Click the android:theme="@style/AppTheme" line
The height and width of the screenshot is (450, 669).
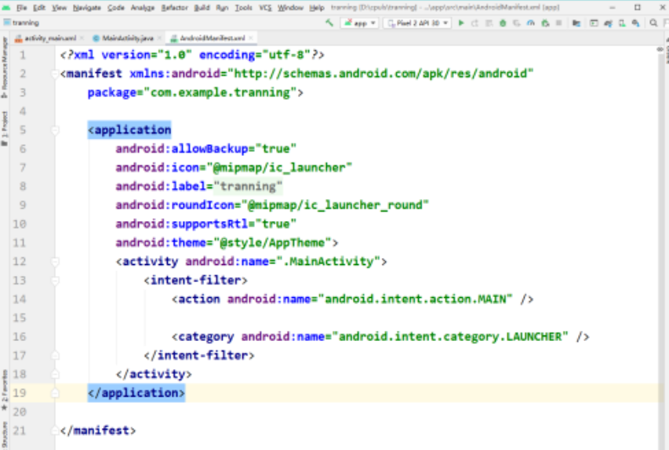click(x=227, y=243)
